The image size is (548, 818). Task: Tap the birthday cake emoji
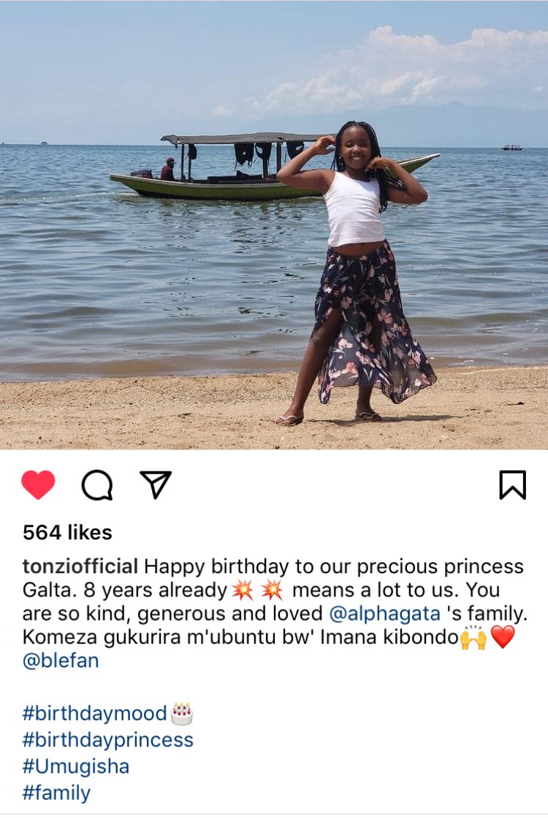(182, 713)
